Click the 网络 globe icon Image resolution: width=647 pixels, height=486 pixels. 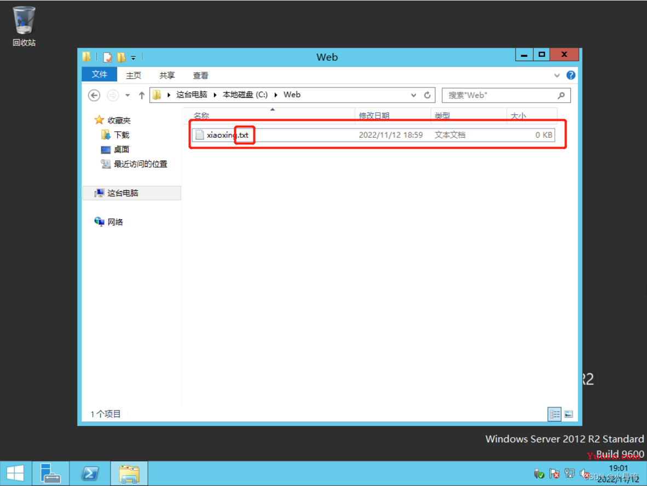coord(99,222)
